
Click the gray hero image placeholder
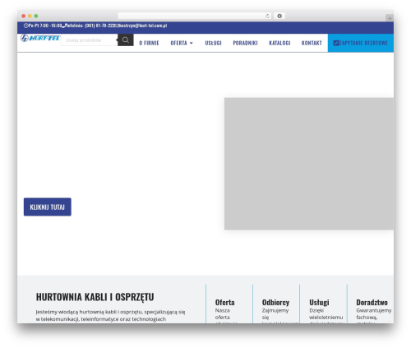309,164
